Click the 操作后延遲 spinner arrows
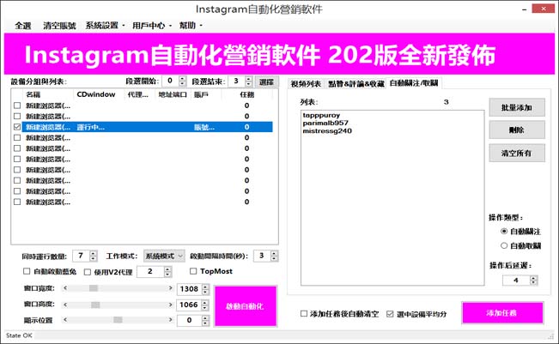559x344 pixels. tap(533, 281)
